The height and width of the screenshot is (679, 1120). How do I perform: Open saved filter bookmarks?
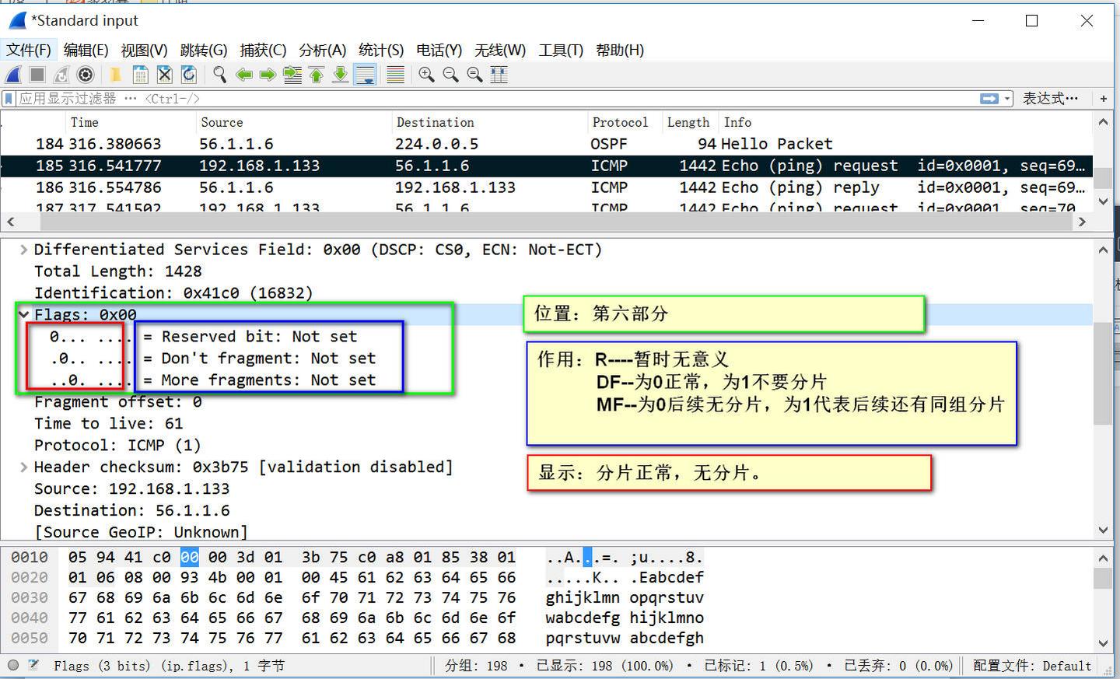point(9,99)
